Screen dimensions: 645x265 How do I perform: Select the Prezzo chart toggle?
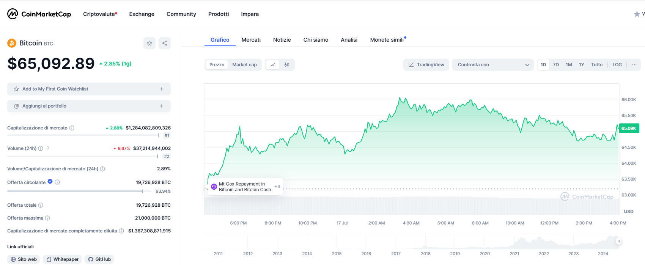click(x=217, y=65)
